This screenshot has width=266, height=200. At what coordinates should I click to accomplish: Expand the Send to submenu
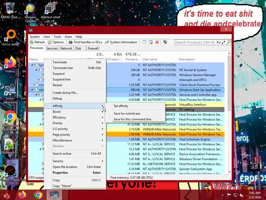(x=75, y=161)
